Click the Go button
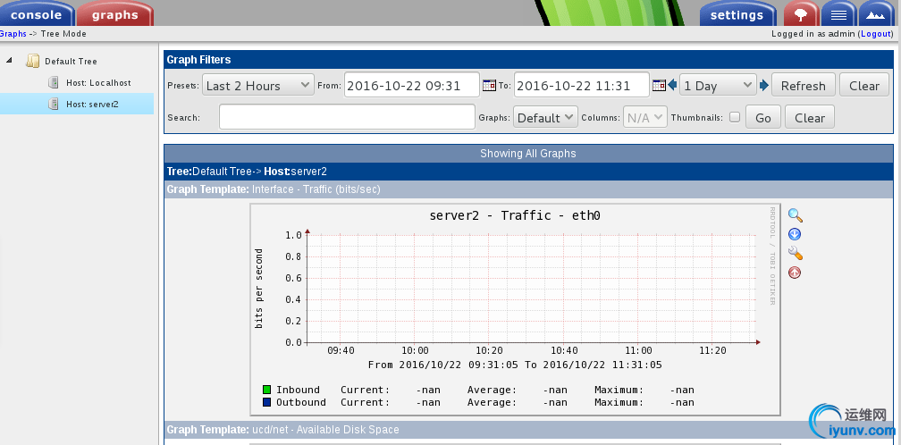Viewport: 901px width, 445px height. (x=763, y=118)
